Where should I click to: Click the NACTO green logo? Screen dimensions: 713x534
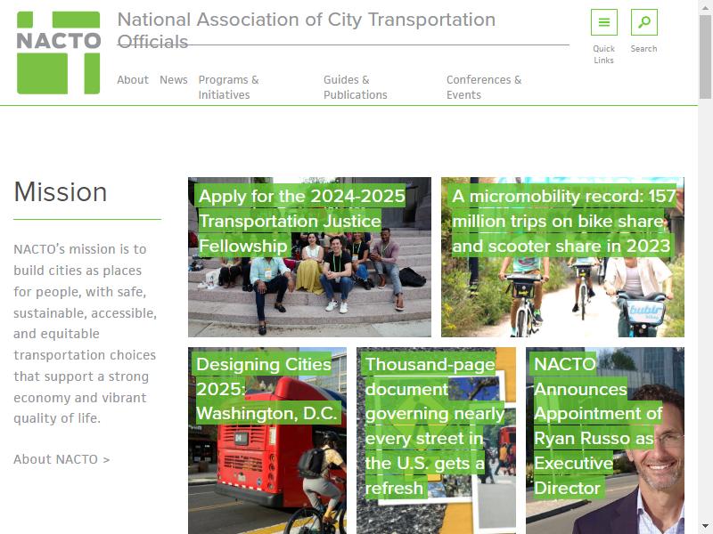58,53
